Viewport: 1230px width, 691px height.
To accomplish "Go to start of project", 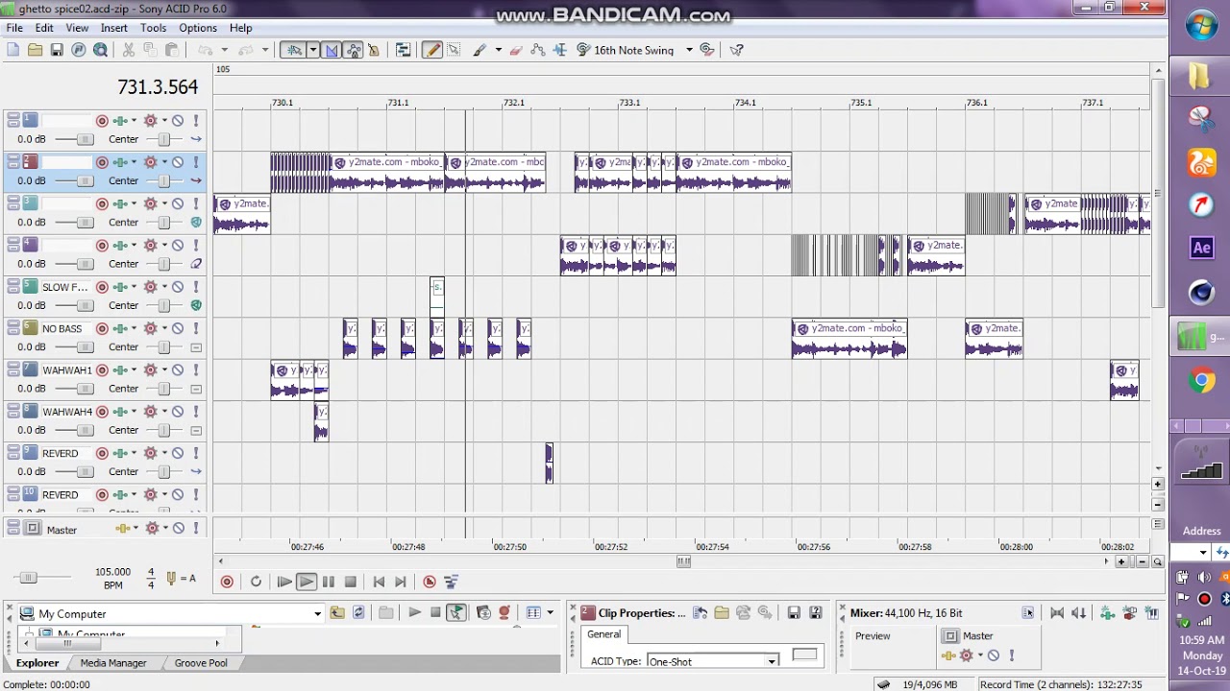I will (x=379, y=582).
